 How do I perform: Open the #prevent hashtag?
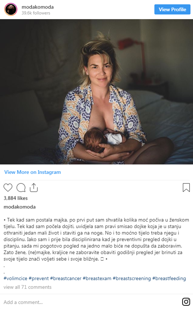pyautogui.click(x=39, y=278)
